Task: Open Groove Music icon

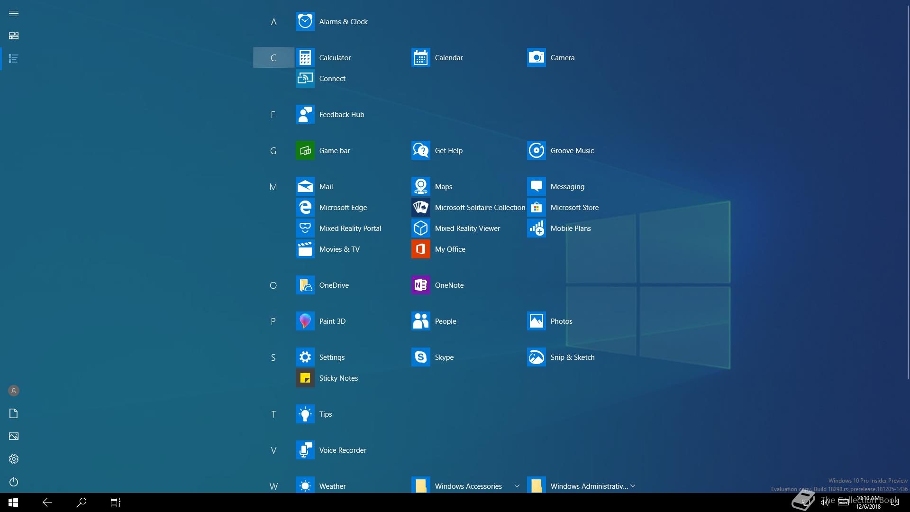Action: [536, 150]
